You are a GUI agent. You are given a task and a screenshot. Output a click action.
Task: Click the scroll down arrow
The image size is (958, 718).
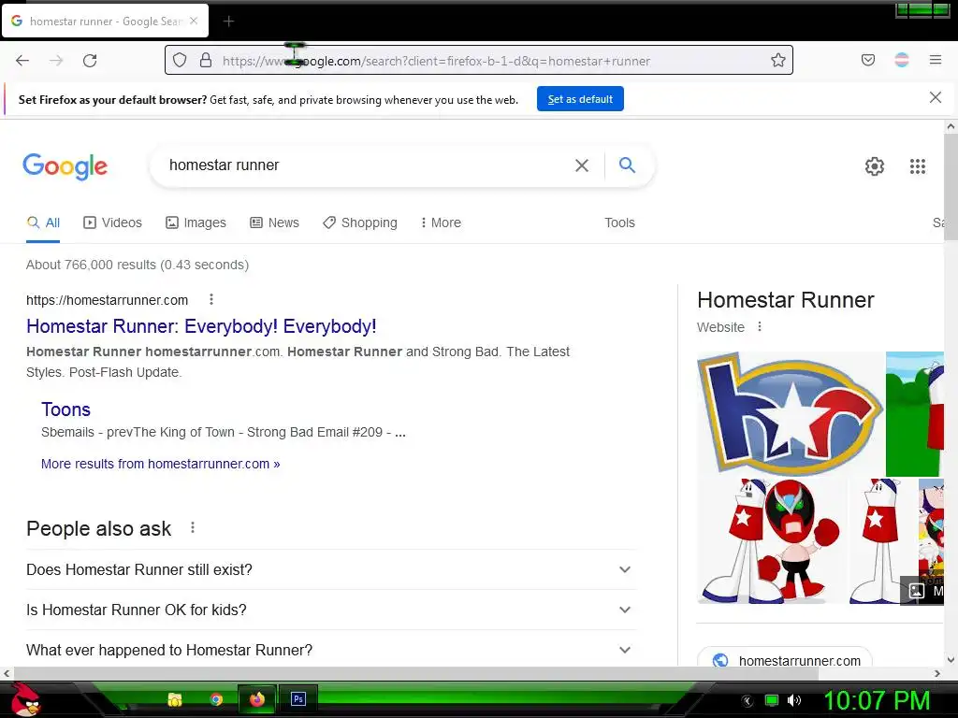coord(951,659)
